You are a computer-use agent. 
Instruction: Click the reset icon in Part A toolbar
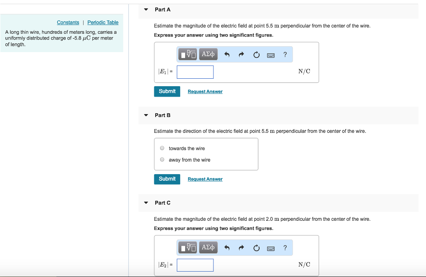(x=256, y=54)
